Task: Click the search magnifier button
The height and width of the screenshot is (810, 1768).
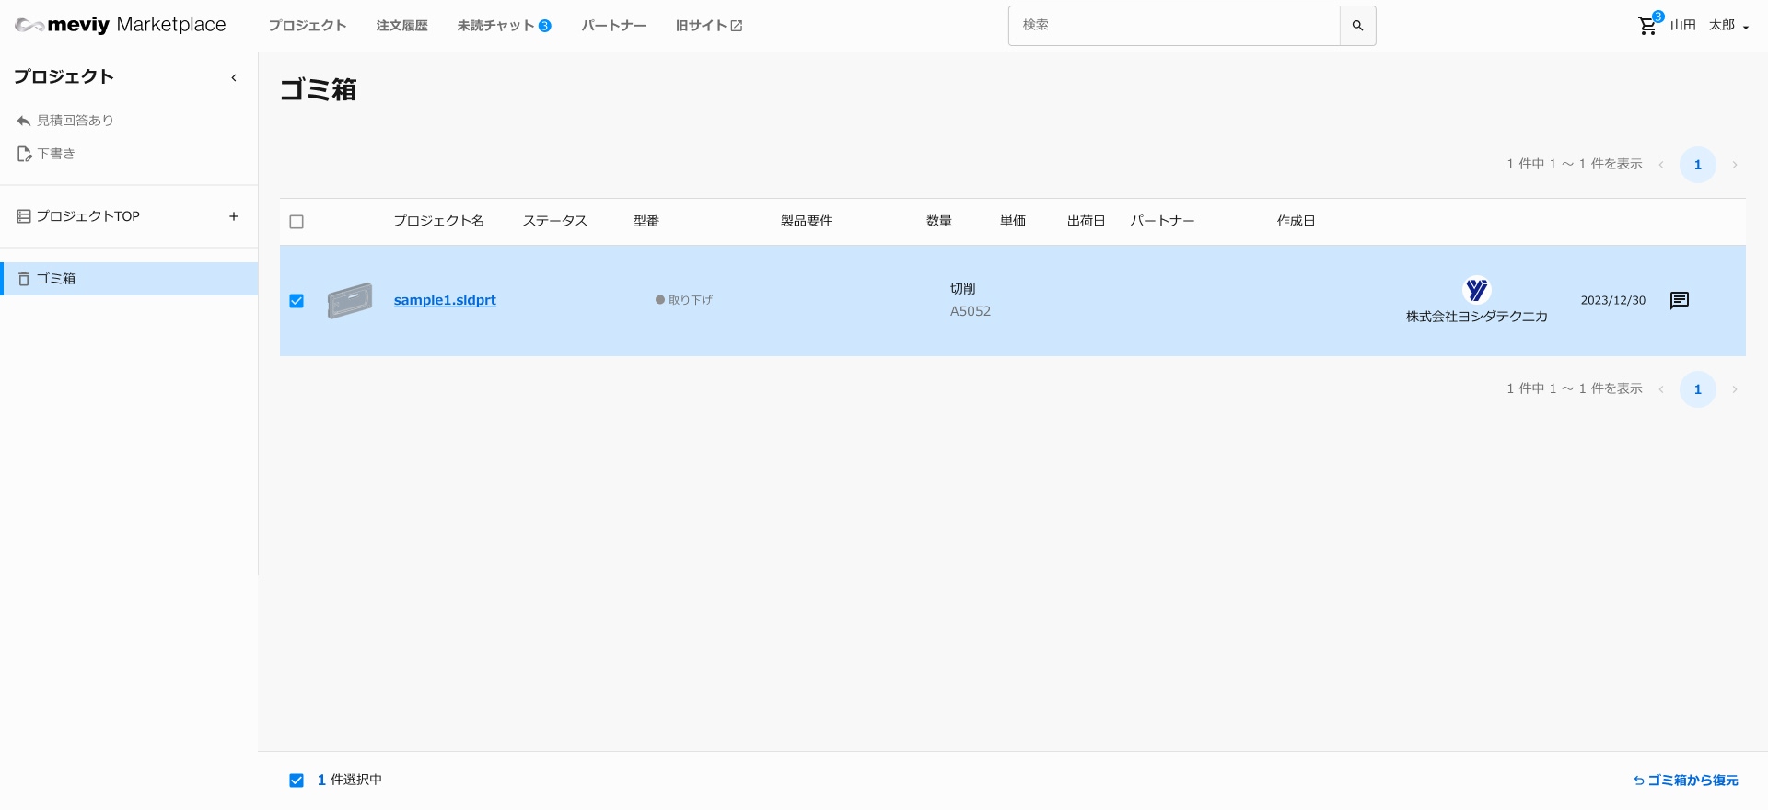Action: [1357, 26]
